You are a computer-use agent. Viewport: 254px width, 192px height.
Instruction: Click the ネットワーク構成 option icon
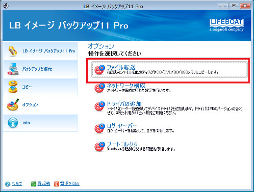[x=99, y=88]
